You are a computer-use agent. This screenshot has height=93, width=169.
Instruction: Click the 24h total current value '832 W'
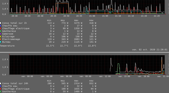click(x=93, y=83)
